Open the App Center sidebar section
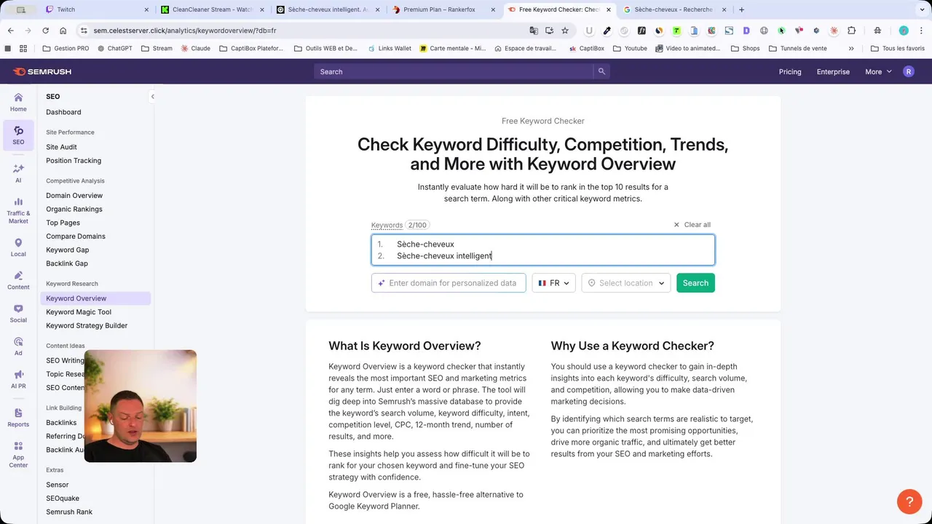Screen dimensions: 932x524 tap(18, 455)
